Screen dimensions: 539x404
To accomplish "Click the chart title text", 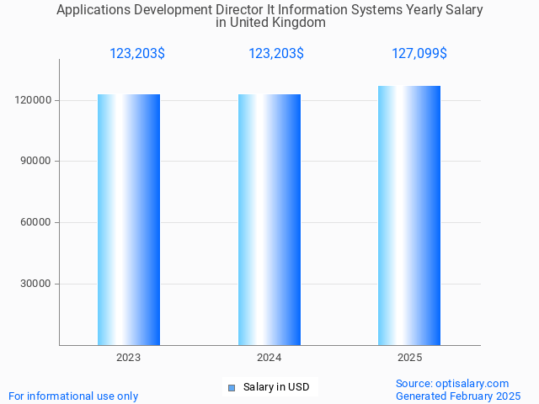I will (269, 16).
